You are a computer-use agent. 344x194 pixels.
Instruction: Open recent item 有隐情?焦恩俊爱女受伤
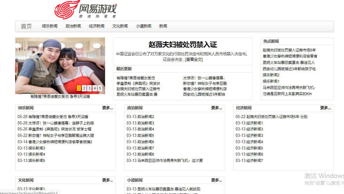coord(136,78)
